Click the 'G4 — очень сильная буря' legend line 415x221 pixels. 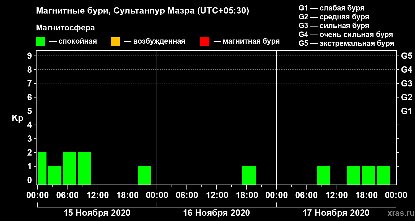[346, 35]
